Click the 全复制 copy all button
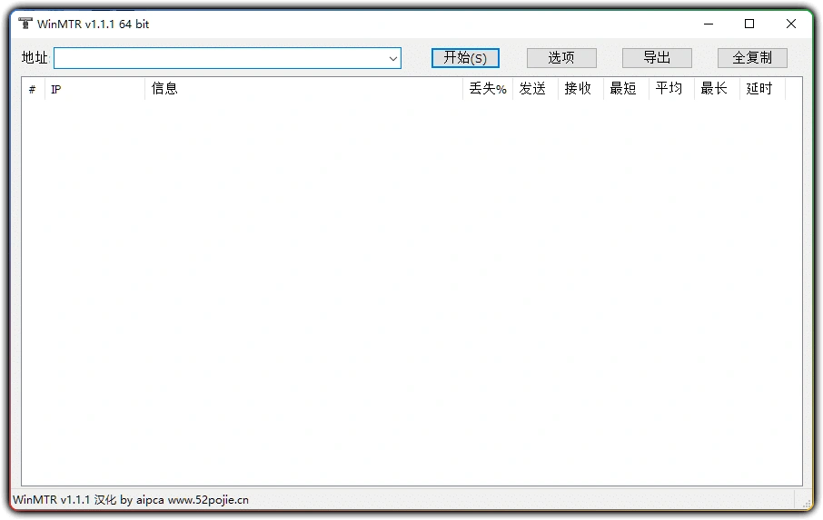This screenshot has height=520, width=823. [x=752, y=58]
